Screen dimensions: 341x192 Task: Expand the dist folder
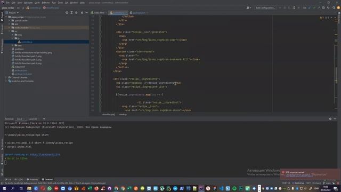[x=10, y=24]
